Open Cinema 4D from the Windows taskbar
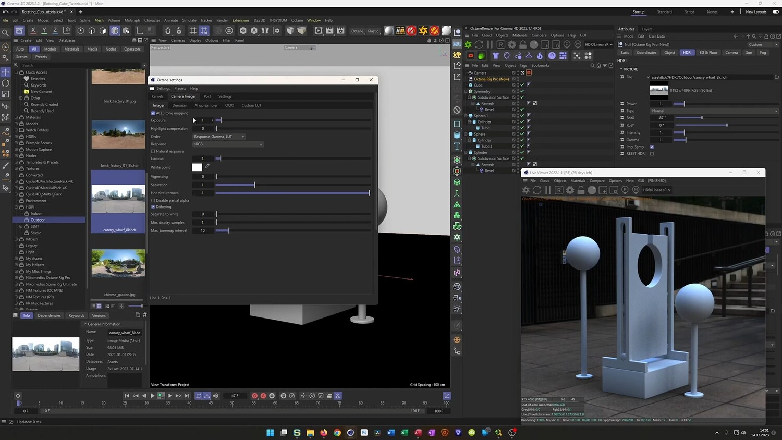This screenshot has width=782, height=440. 350,433
